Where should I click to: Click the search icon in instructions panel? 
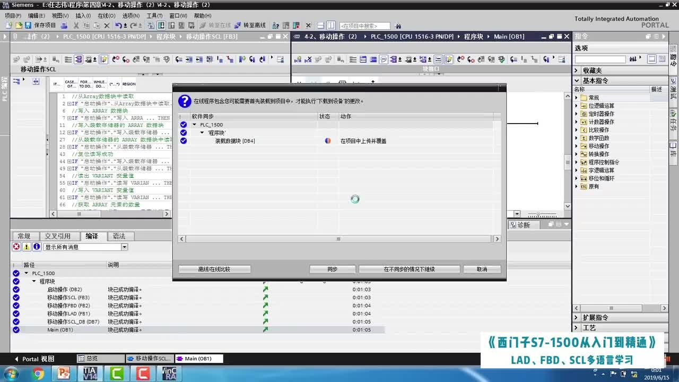point(633,59)
